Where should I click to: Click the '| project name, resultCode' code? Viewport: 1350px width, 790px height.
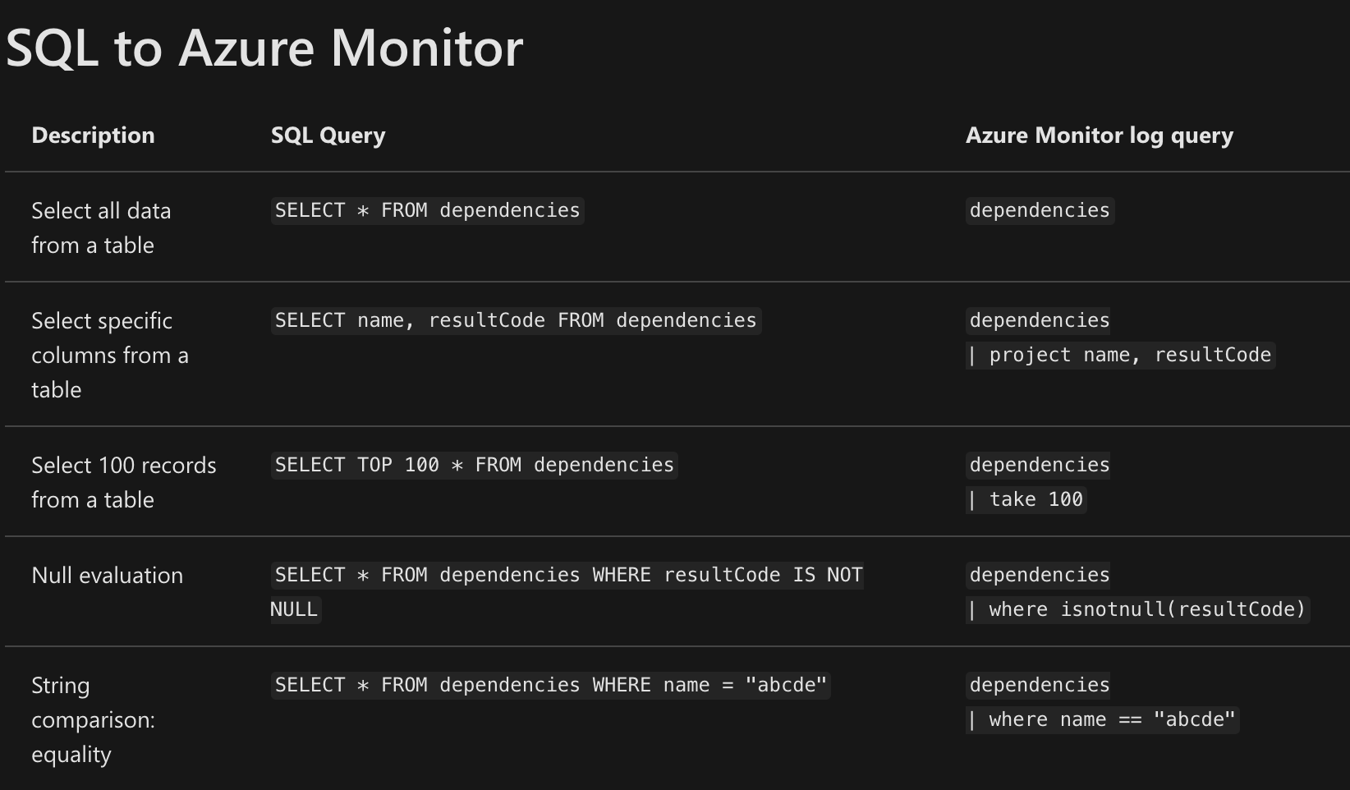click(1121, 355)
